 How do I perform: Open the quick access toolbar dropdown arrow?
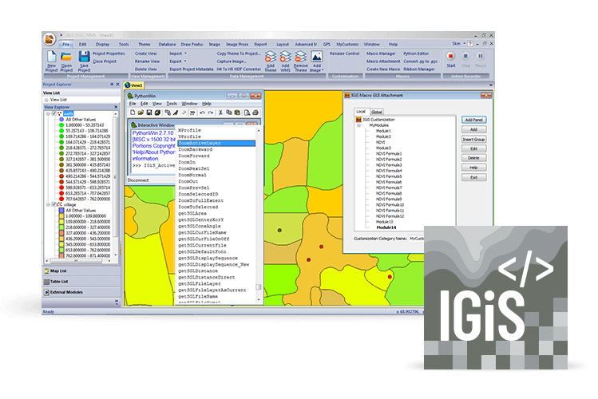click(x=61, y=35)
